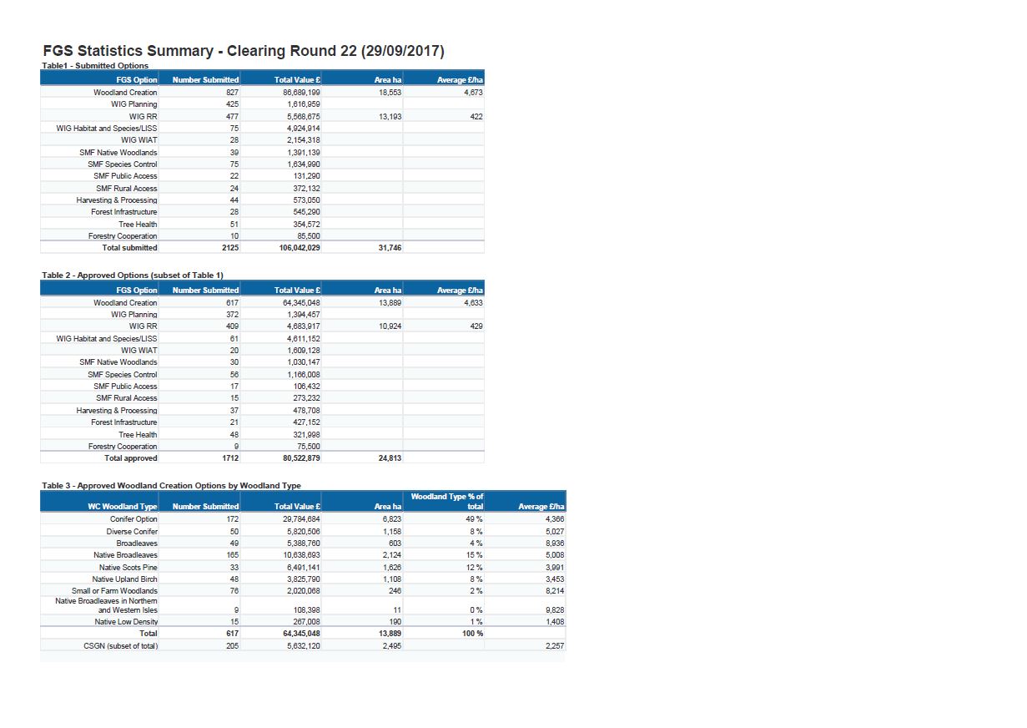Select the 'CSGN (subset of total)' row label
Image resolution: width=1027 pixels, height=728 pixels.
point(120,646)
